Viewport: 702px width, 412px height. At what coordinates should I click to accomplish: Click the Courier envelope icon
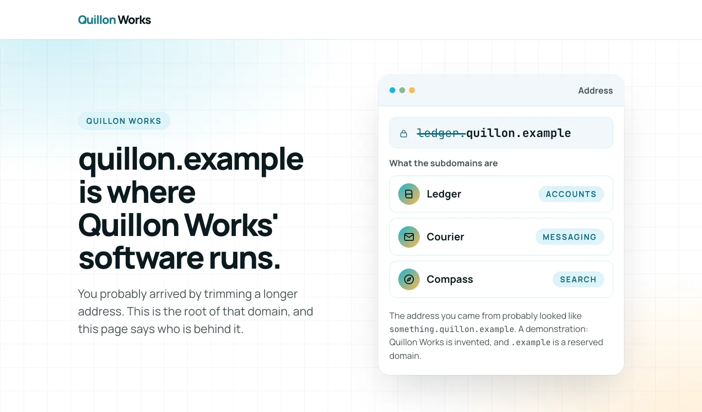pyautogui.click(x=409, y=237)
